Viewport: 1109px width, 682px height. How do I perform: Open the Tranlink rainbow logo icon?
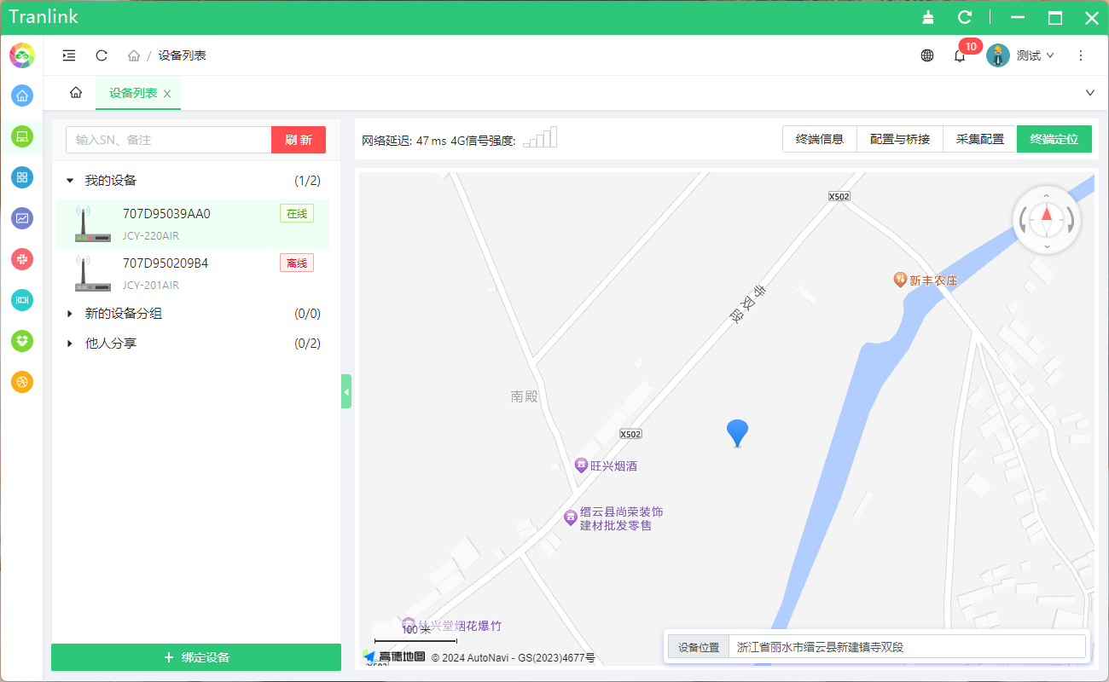pos(22,55)
